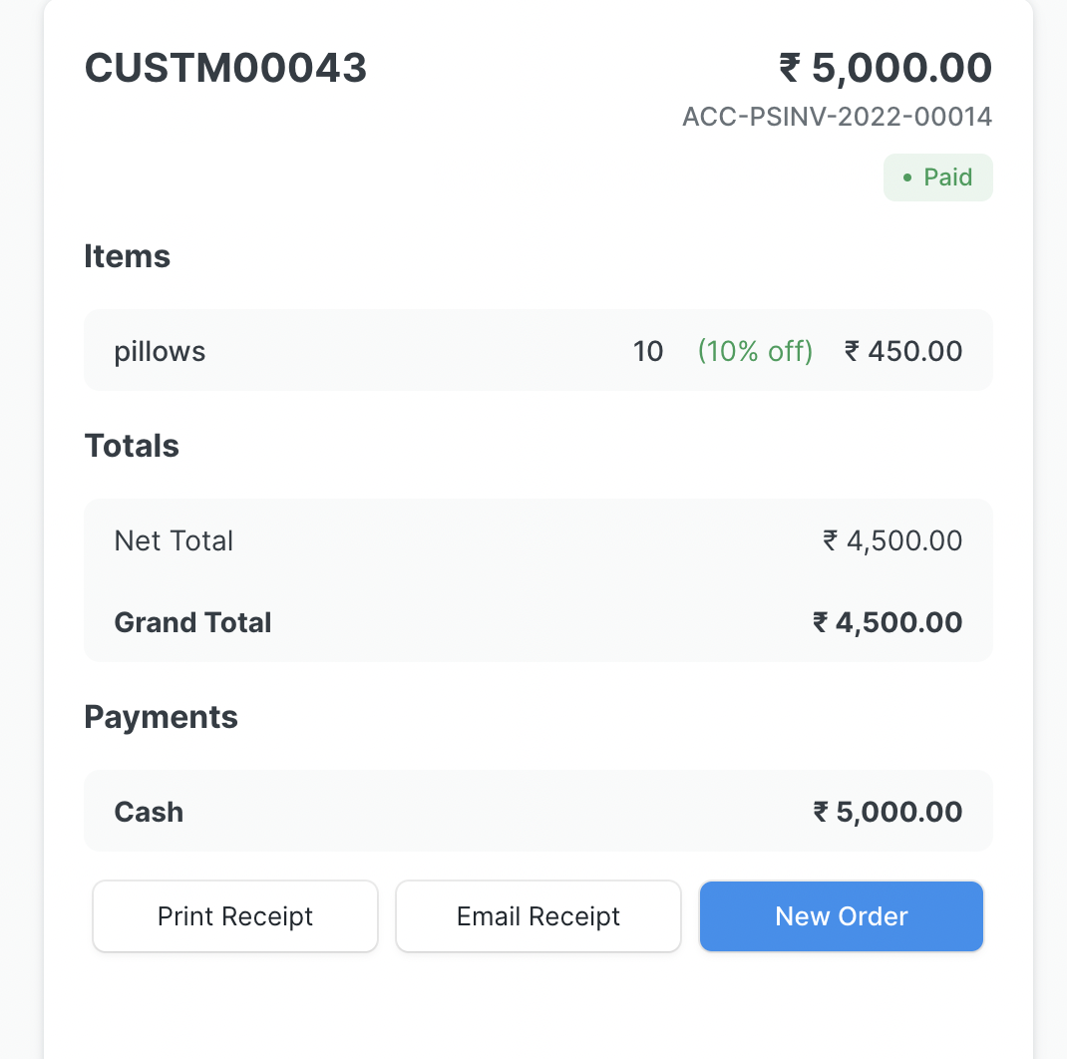
Task: Select the green Paid badge
Action: 938,177
